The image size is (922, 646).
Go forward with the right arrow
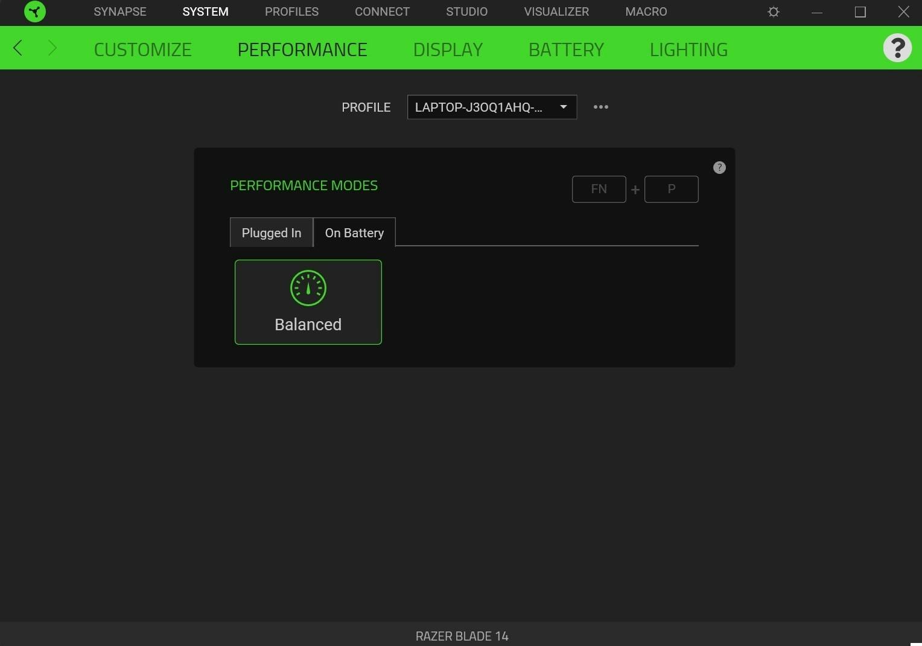(x=52, y=48)
